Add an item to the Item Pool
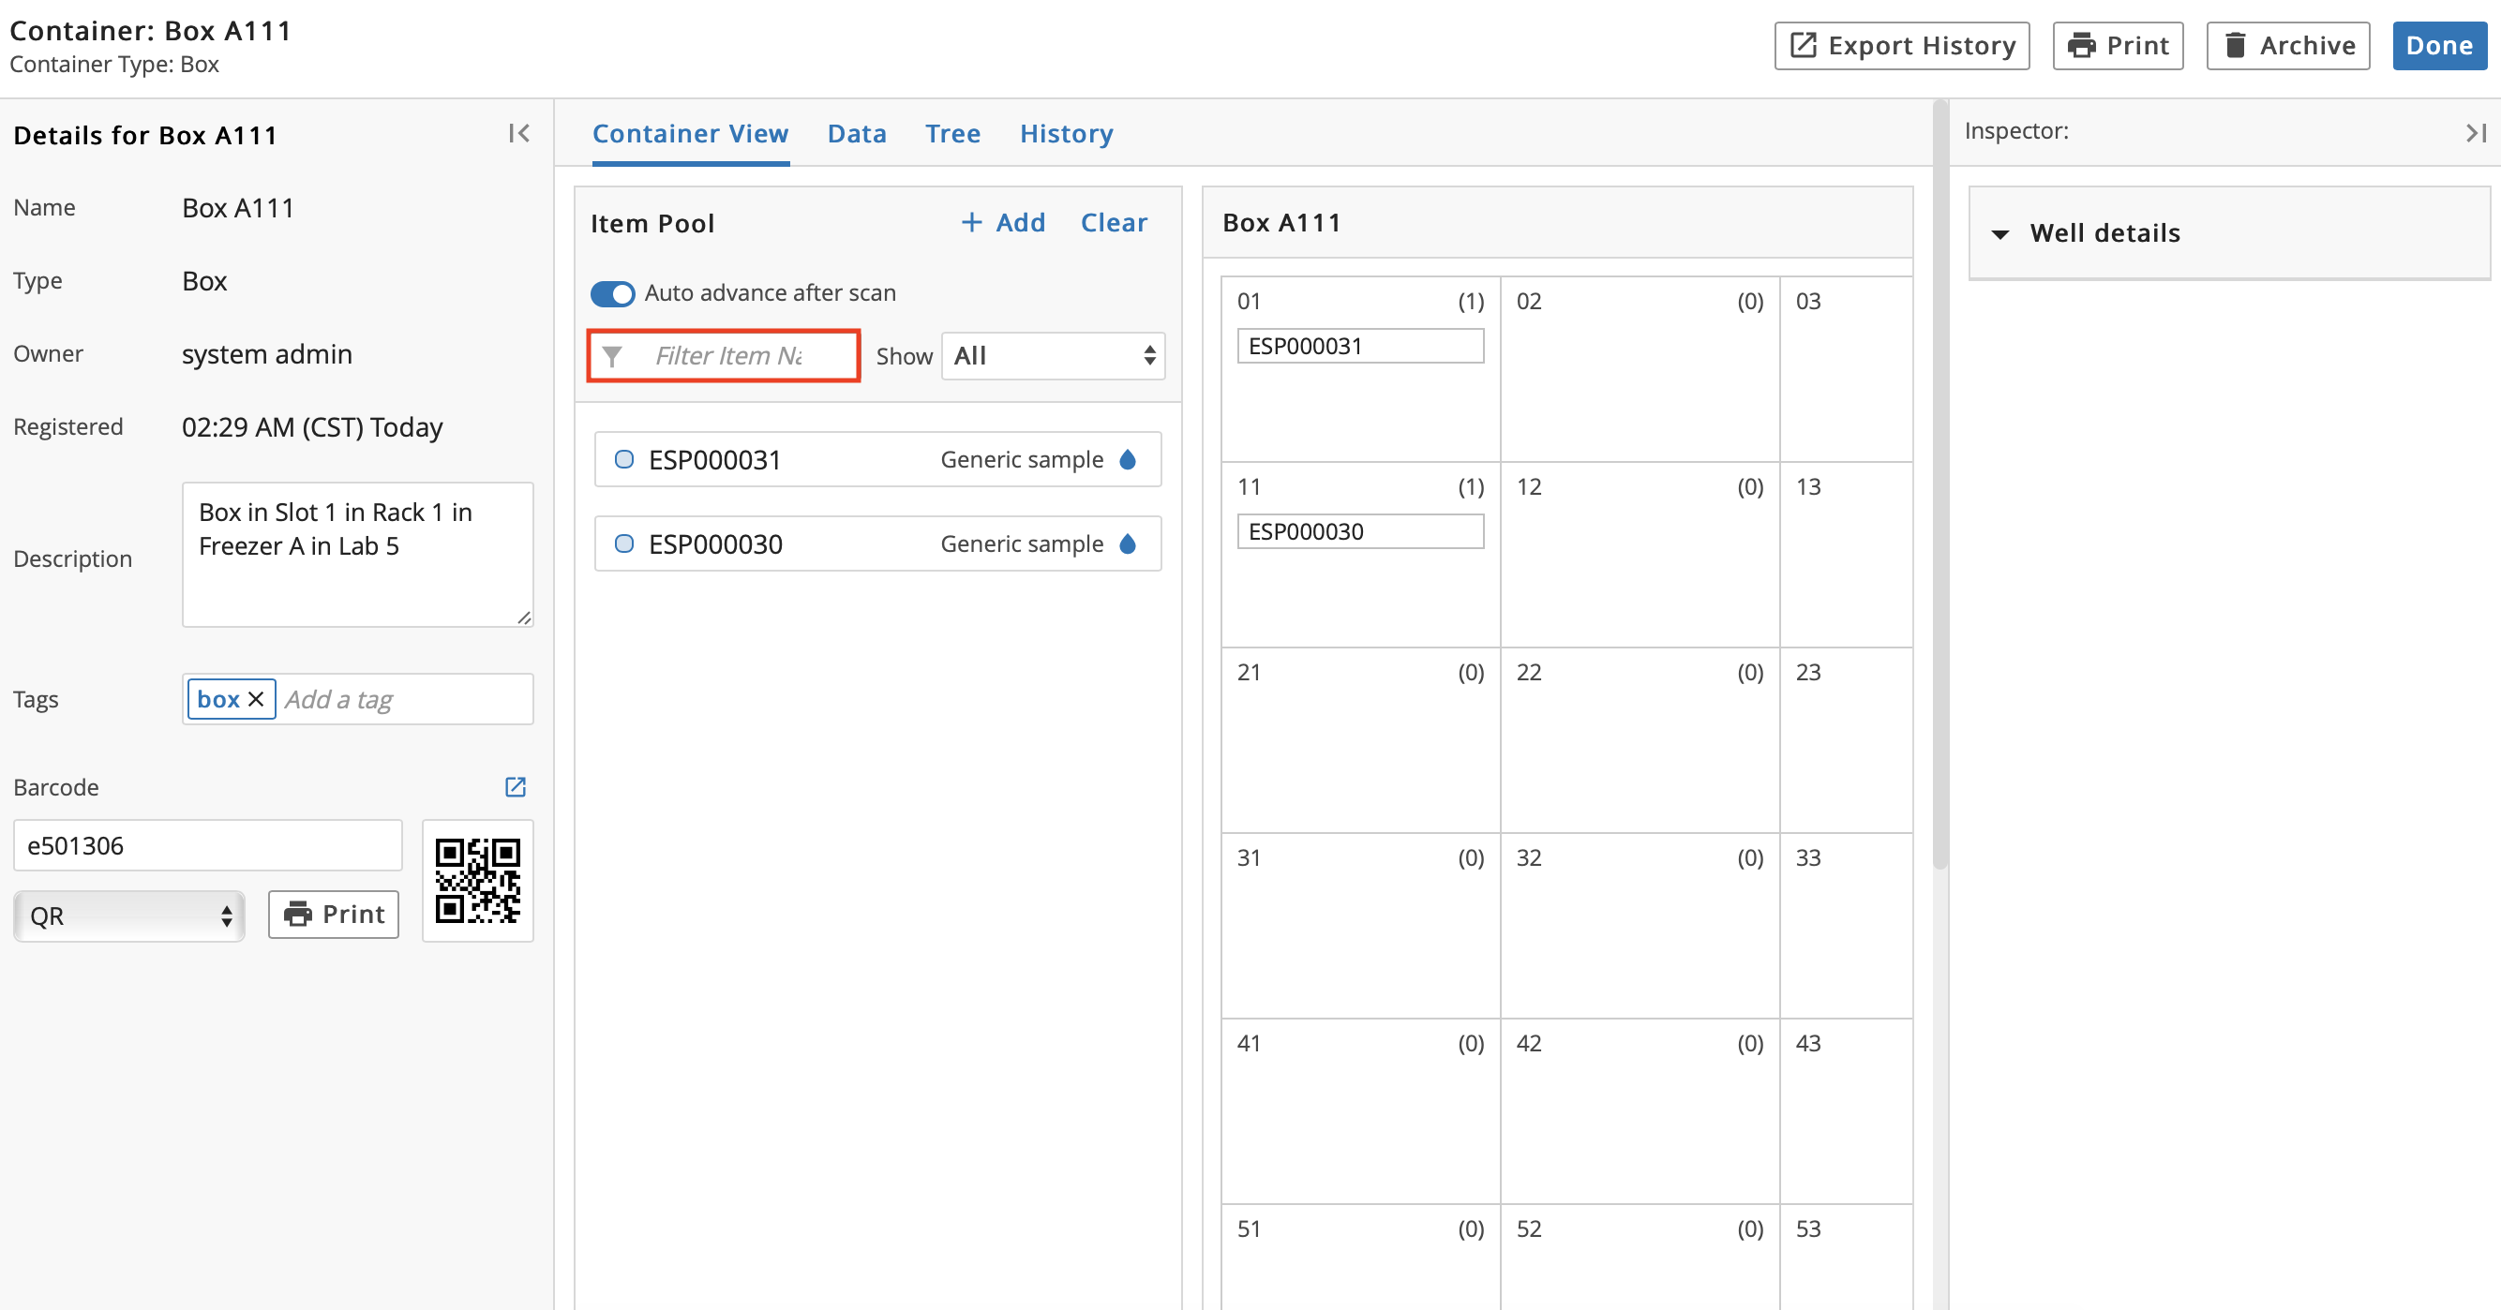 tap(1003, 222)
